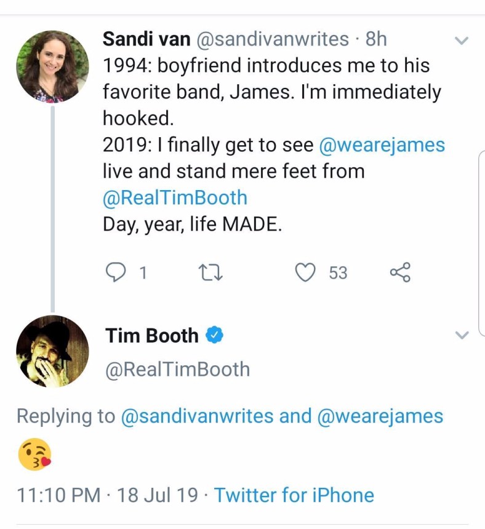Open the share icon on Sandi's tweet
485x529 pixels.
(400, 271)
